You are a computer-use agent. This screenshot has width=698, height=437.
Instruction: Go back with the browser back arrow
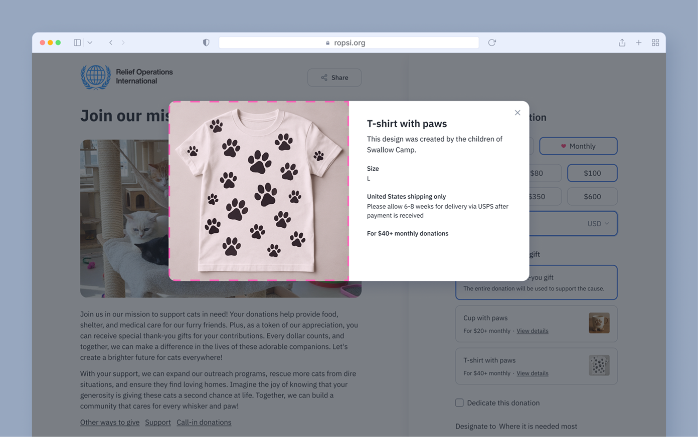point(111,43)
